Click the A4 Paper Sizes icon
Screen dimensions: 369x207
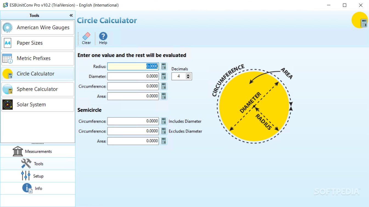click(x=7, y=43)
